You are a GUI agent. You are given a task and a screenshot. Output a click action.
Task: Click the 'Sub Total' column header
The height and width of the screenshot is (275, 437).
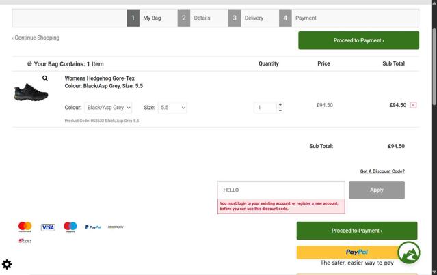(x=393, y=63)
